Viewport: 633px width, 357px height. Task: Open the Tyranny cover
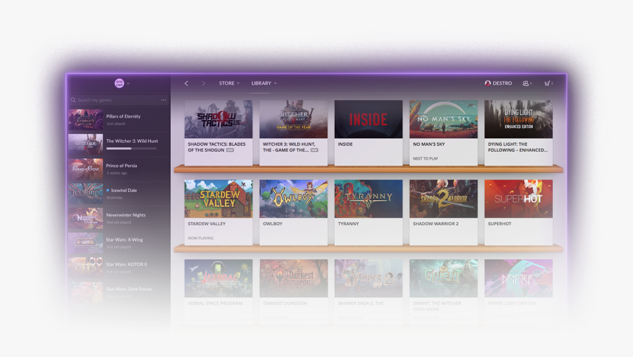point(369,199)
